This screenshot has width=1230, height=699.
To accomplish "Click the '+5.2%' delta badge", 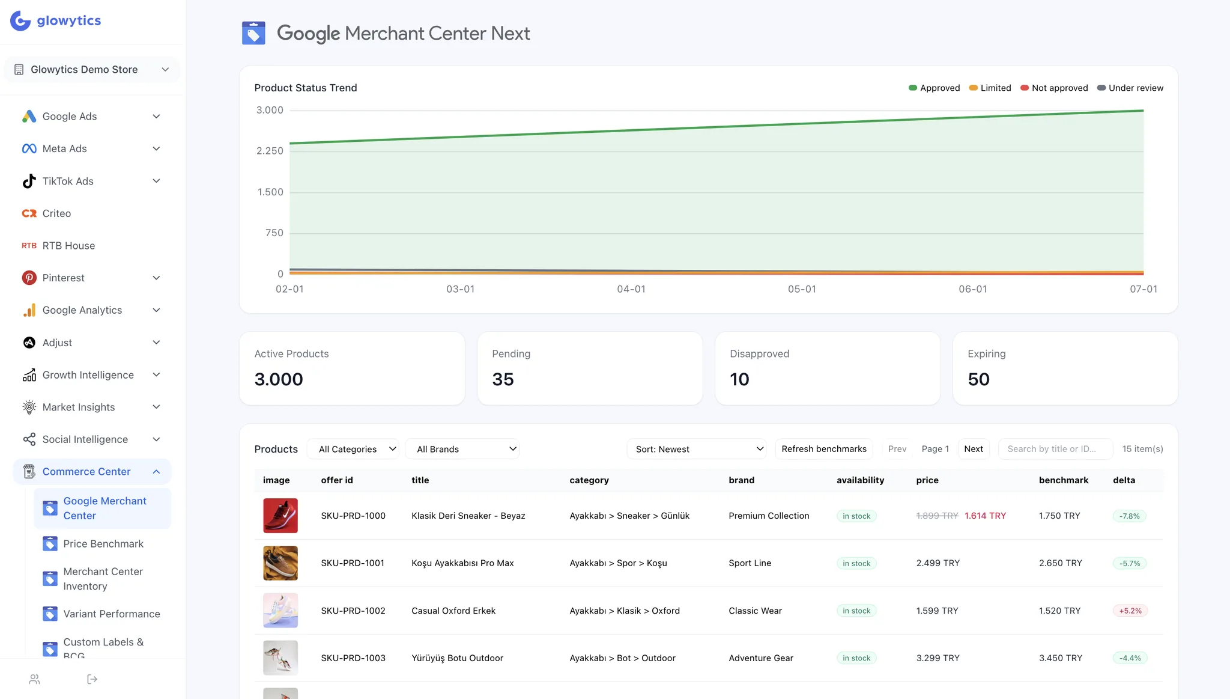I will pyautogui.click(x=1130, y=611).
